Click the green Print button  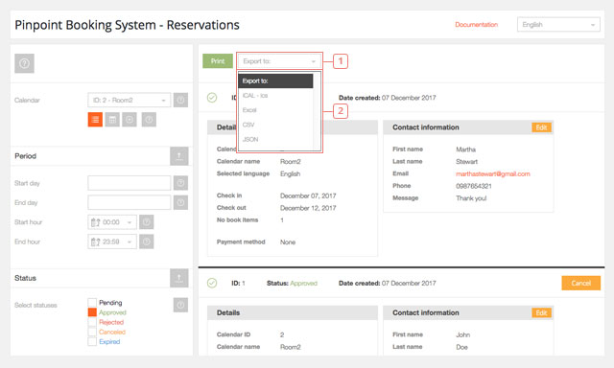[x=218, y=61]
